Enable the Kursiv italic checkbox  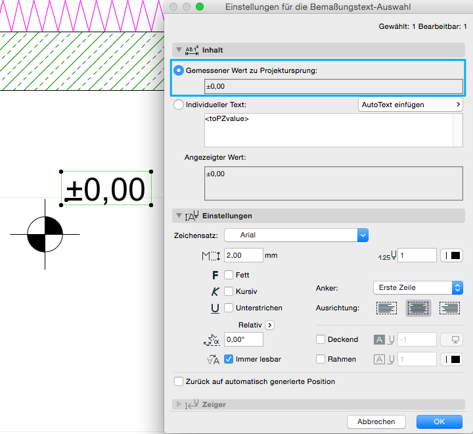click(229, 291)
